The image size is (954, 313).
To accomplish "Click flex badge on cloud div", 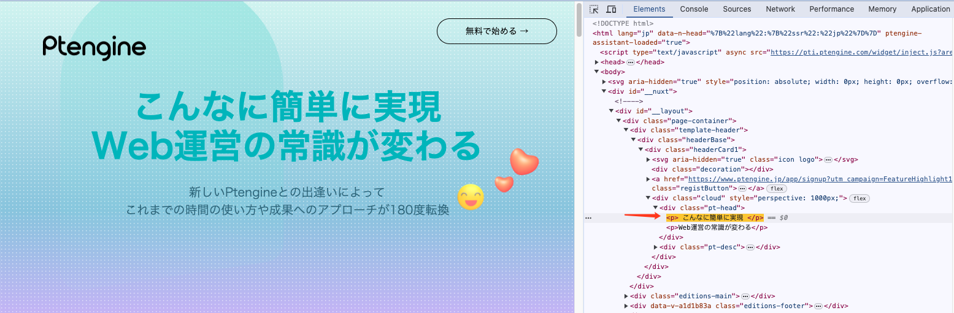I will pos(860,198).
